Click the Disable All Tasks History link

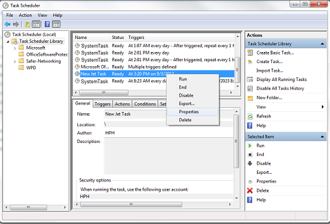click(x=281, y=88)
